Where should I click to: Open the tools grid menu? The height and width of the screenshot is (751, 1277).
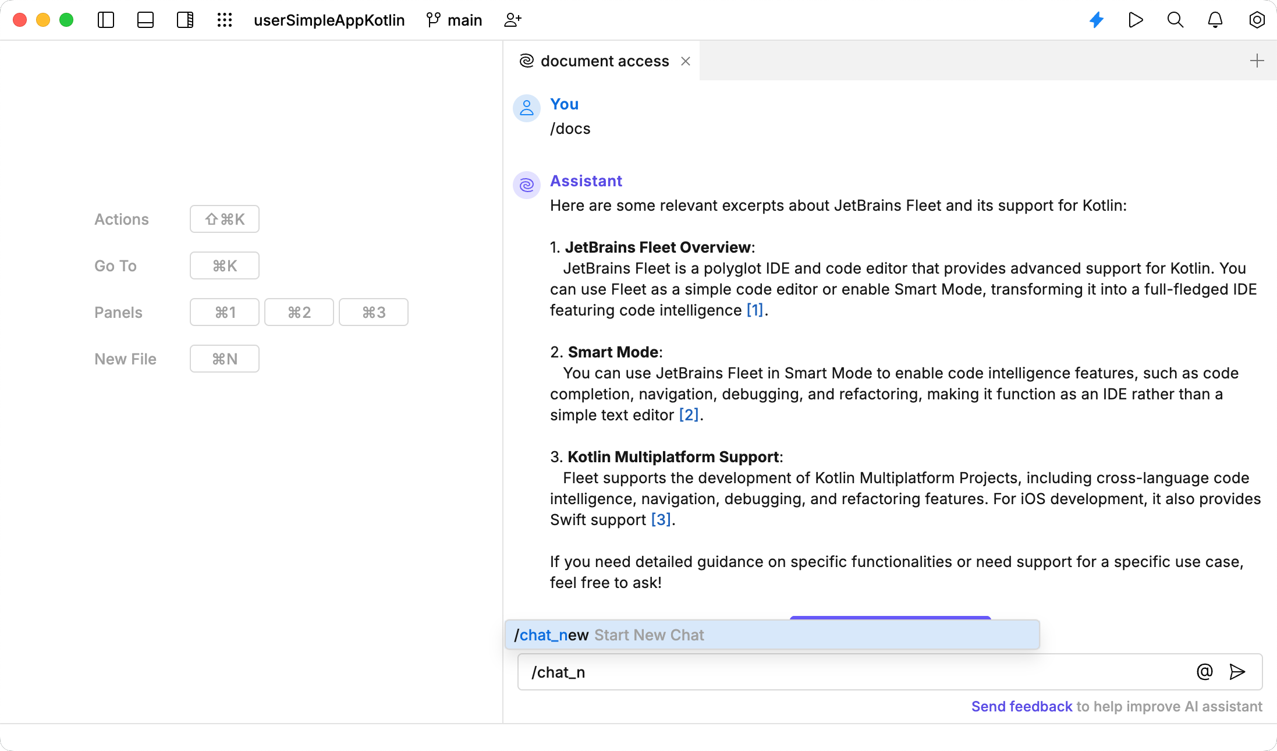click(225, 20)
